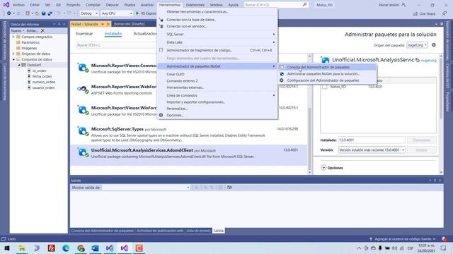Select Crear GUID menu entry
Image resolution: width=453 pixels, height=254 pixels.
pos(217,74)
